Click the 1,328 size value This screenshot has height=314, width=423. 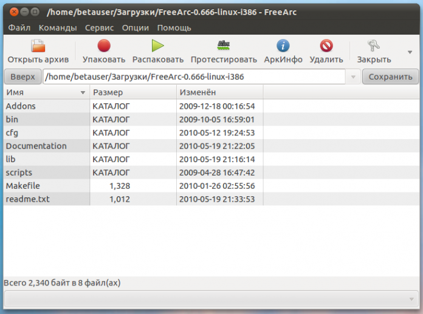[x=120, y=186]
